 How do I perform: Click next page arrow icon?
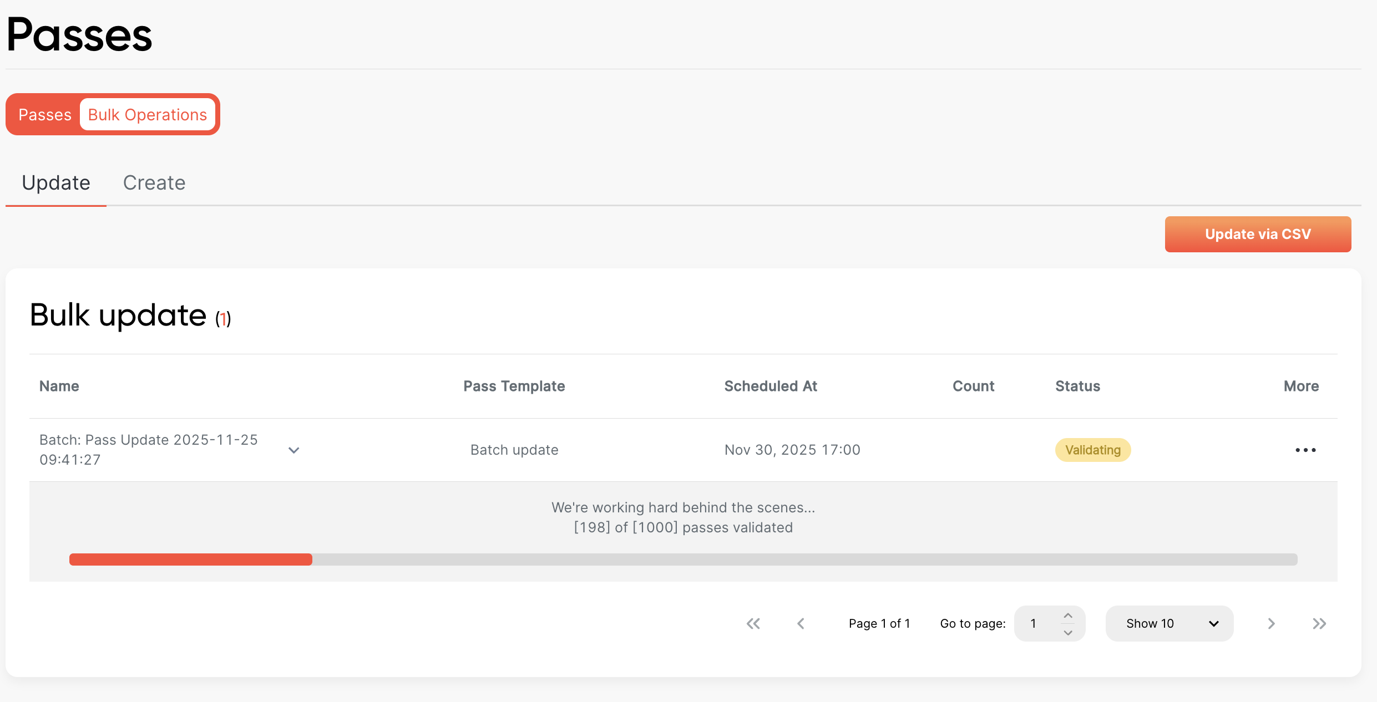(1271, 624)
